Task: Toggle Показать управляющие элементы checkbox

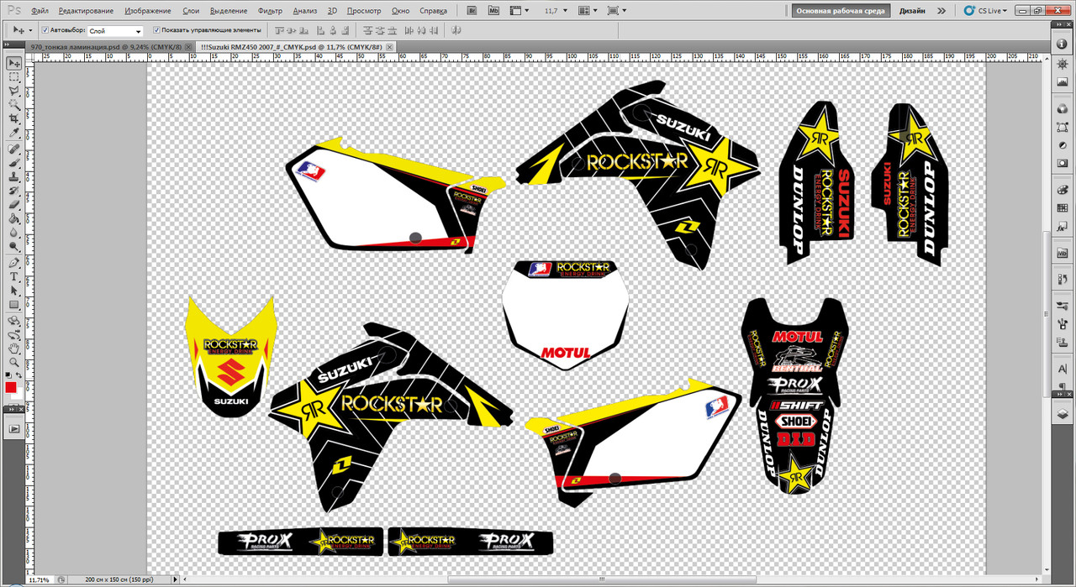Action: point(156,30)
